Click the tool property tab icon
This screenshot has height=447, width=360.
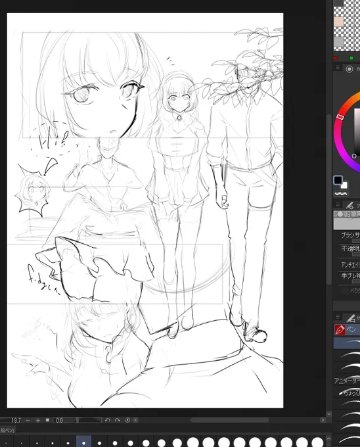349,205
